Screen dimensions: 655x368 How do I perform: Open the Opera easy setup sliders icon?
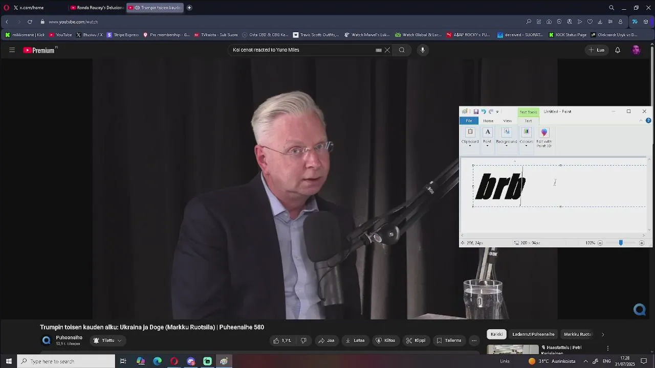point(610,22)
